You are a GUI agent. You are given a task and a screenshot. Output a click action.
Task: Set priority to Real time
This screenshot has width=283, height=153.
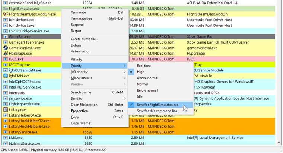(144, 66)
